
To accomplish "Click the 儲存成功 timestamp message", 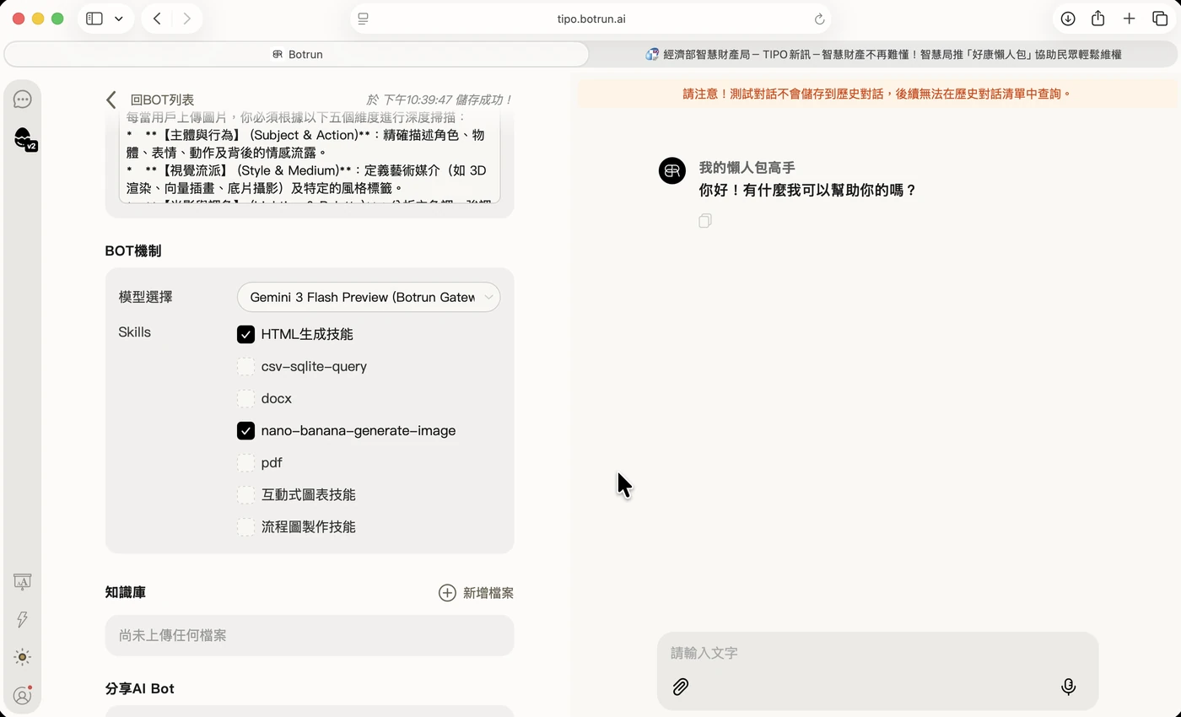I will click(440, 100).
